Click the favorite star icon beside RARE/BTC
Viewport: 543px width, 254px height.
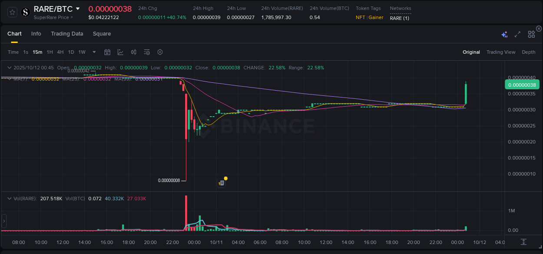(12, 12)
